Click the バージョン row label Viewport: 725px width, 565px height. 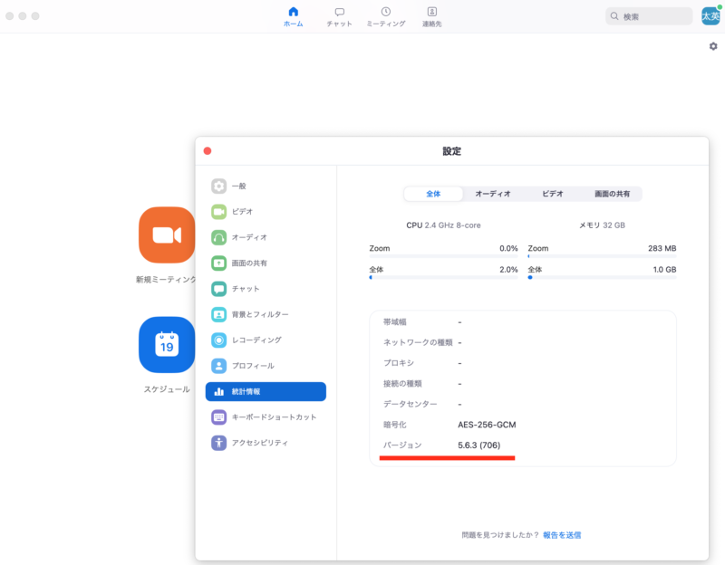click(402, 445)
